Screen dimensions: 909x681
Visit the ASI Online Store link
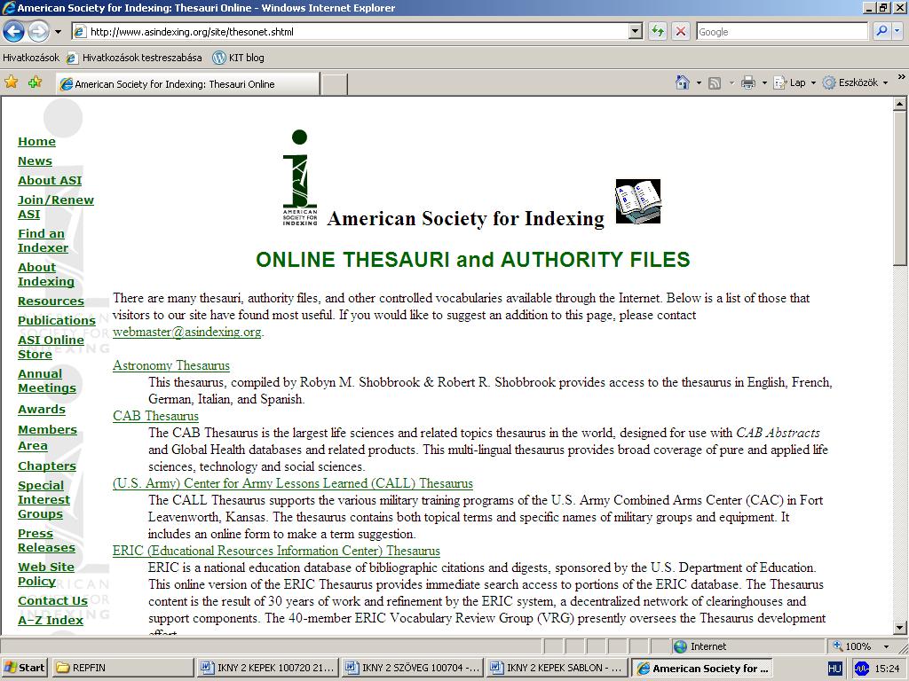(x=51, y=347)
